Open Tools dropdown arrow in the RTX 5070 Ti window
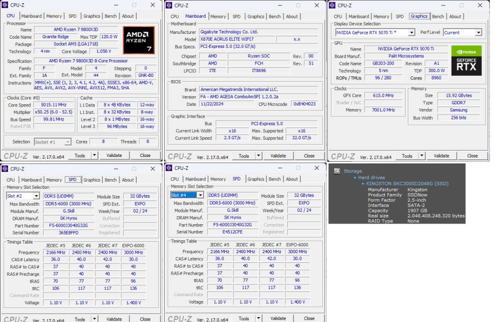This screenshot has height=322, width=495. coord(422,155)
